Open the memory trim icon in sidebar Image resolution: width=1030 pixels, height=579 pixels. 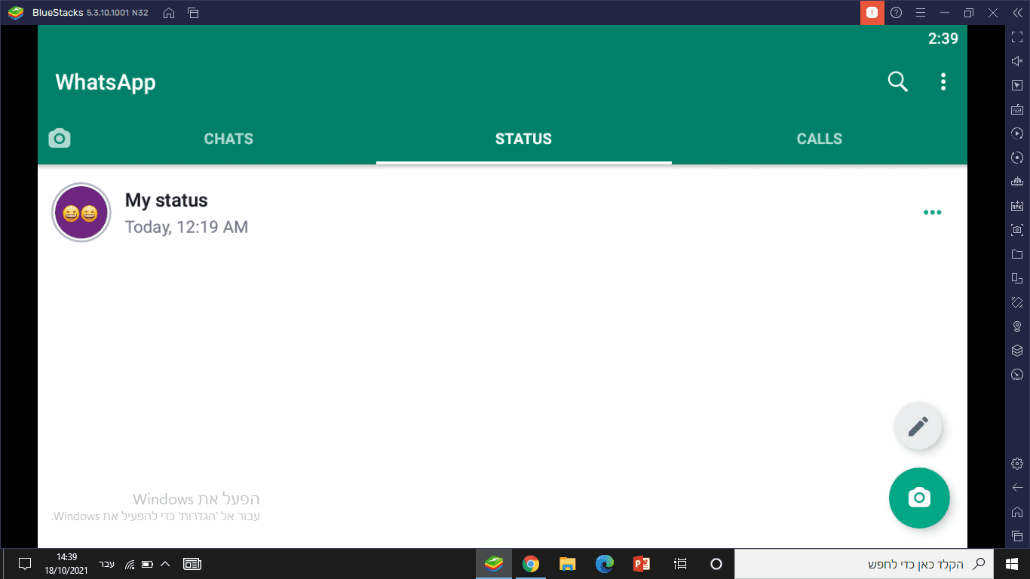(x=1016, y=182)
